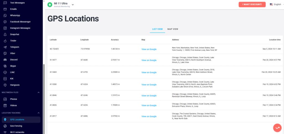
Task: Click the Tinder flame icon
Action: click(5, 41)
